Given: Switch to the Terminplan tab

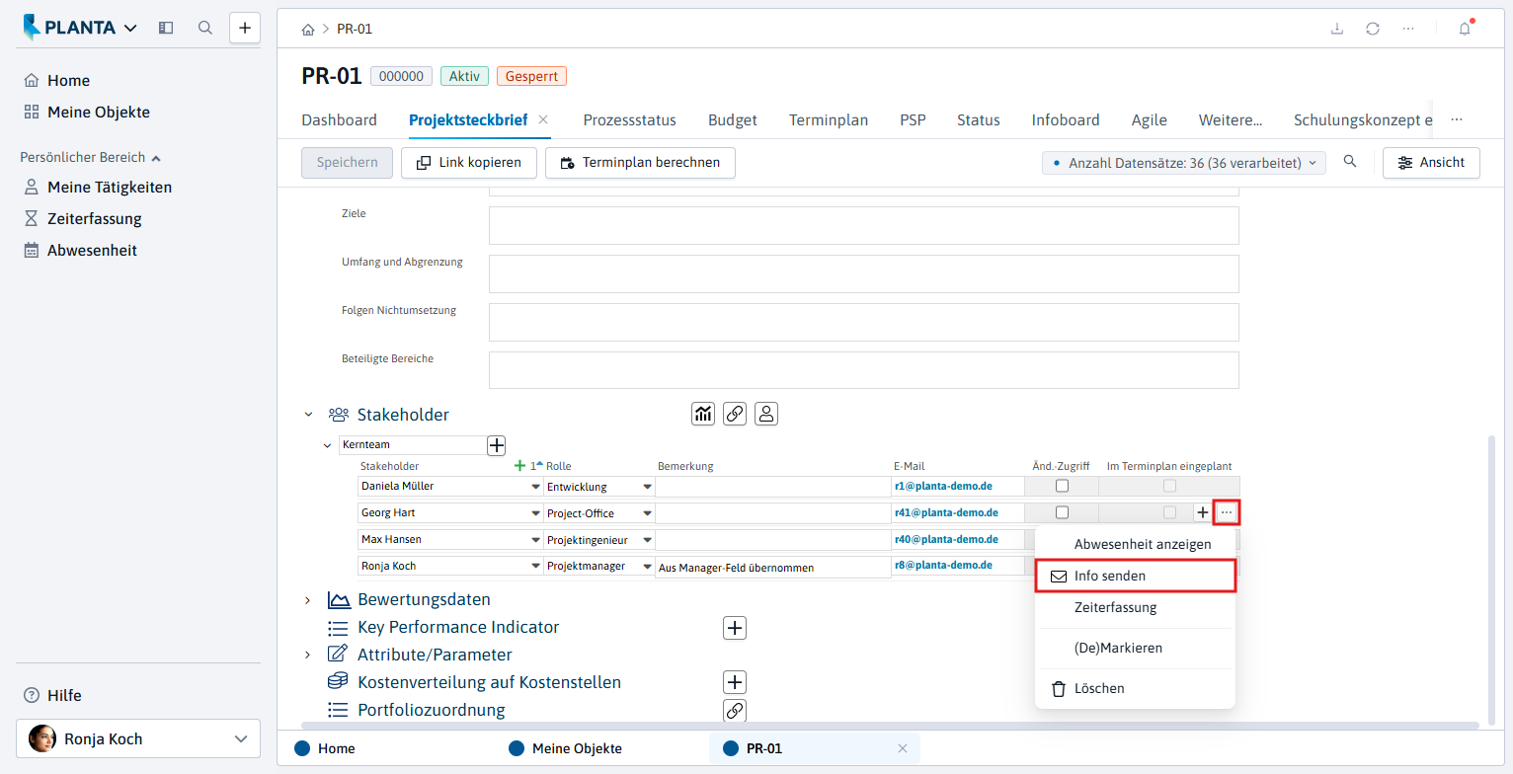Looking at the screenshot, I should 829,119.
